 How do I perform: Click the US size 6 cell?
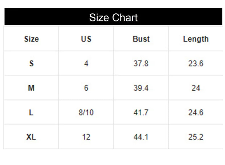click(x=86, y=88)
